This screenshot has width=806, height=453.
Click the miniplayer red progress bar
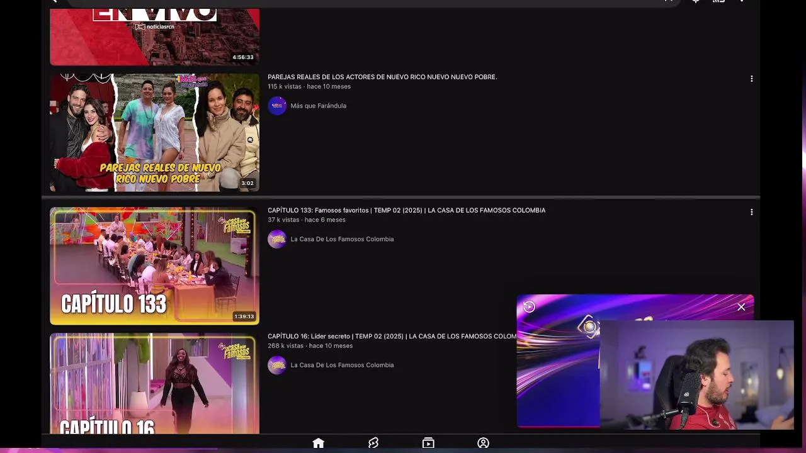coord(559,426)
